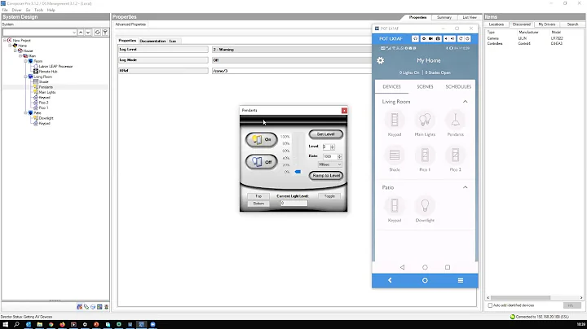Click the Current Light Level field
The width and height of the screenshot is (587, 329).
coord(293,203)
